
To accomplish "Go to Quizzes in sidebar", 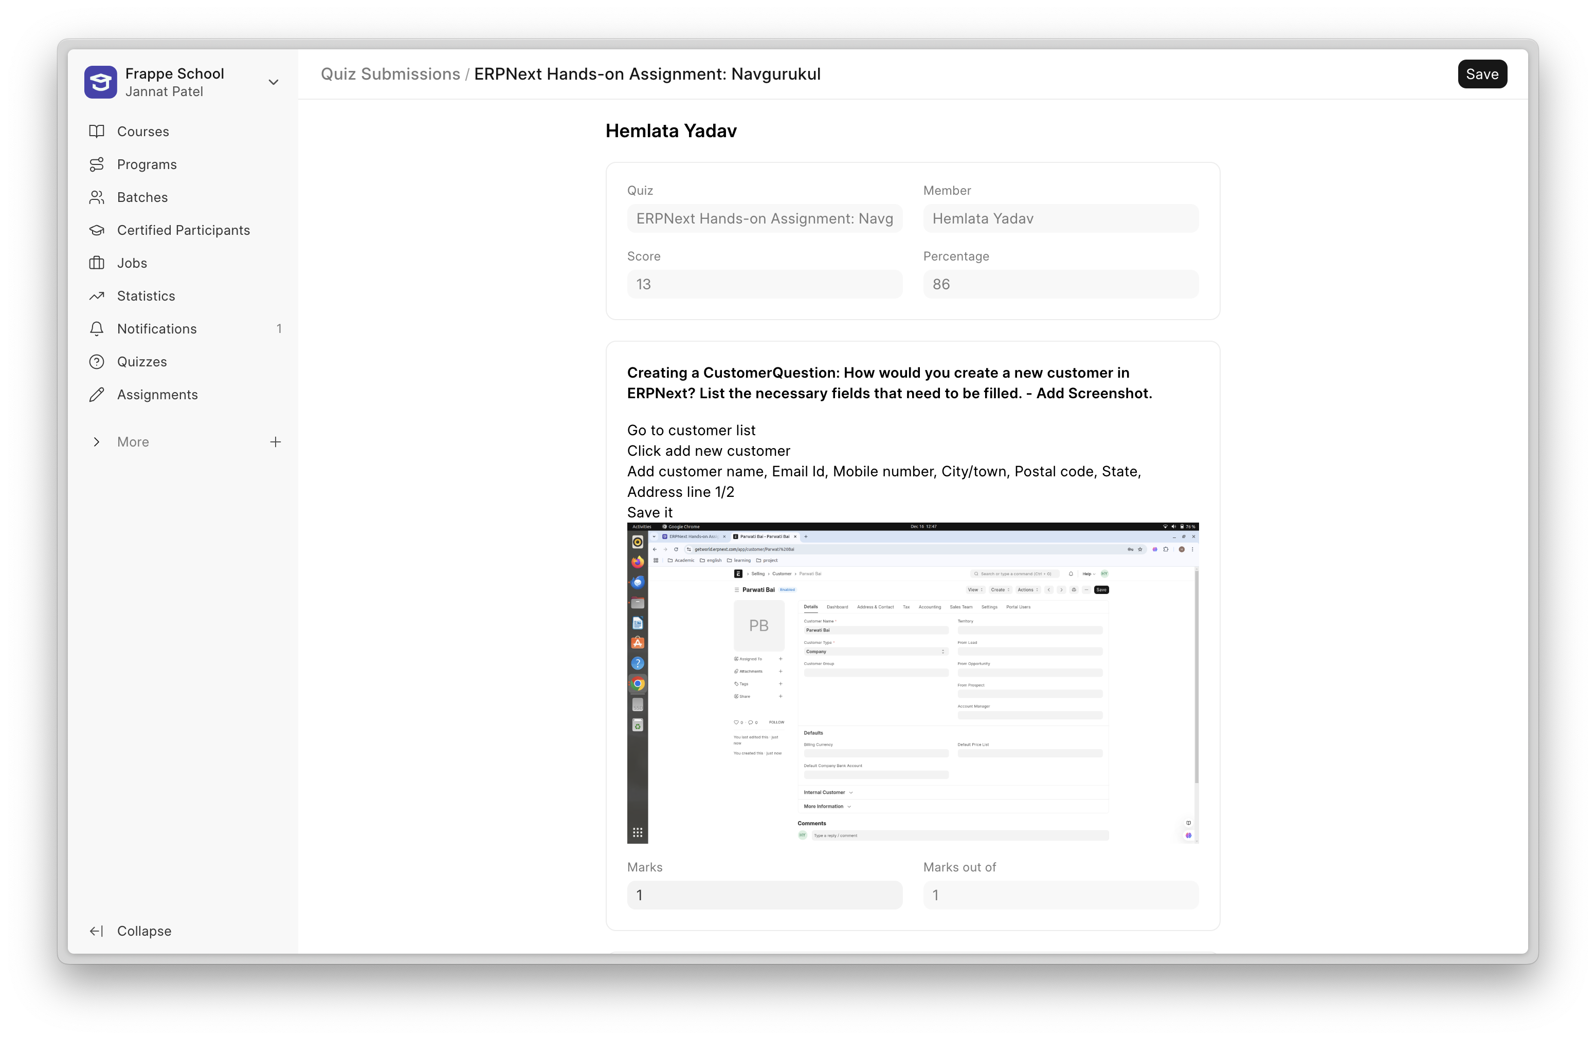I will (x=141, y=362).
